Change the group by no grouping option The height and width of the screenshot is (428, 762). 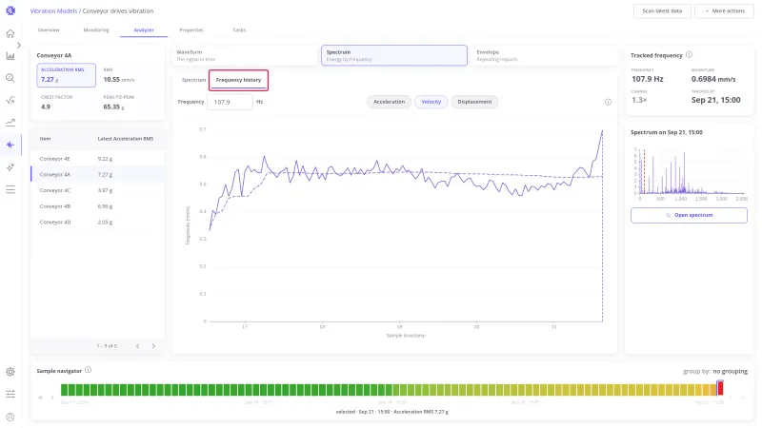tap(730, 371)
